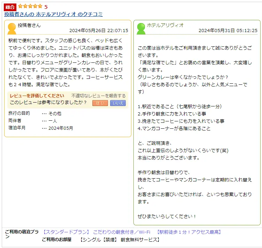Click the その他 travel purpose value
Image resolution: width=262 pixels, height=248 pixels.
tap(55, 114)
